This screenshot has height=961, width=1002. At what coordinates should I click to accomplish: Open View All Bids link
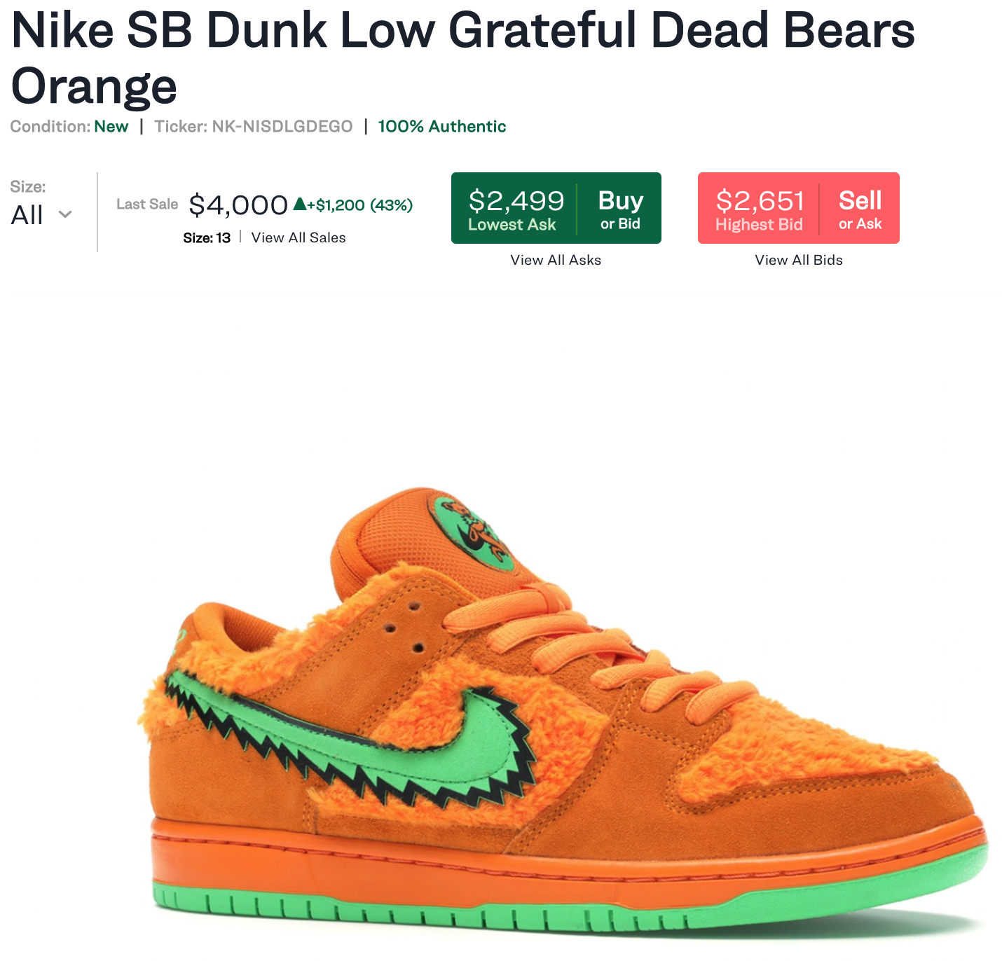pyautogui.click(x=799, y=260)
